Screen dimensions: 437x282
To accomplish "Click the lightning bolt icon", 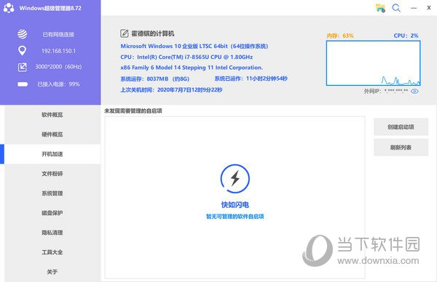I will [235, 178].
